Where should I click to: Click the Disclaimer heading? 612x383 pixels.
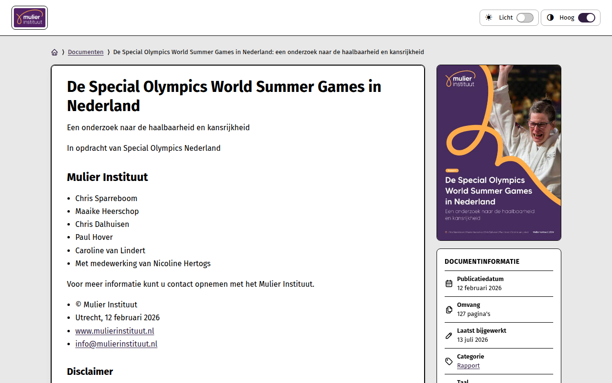90,372
